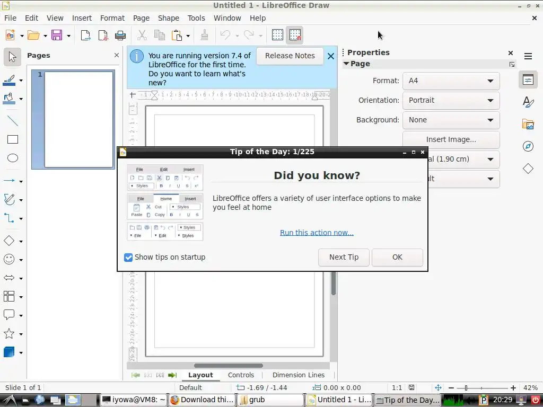Select the Symbol Shapes smiley tool
This screenshot has height=407, width=543.
[x=10, y=259]
